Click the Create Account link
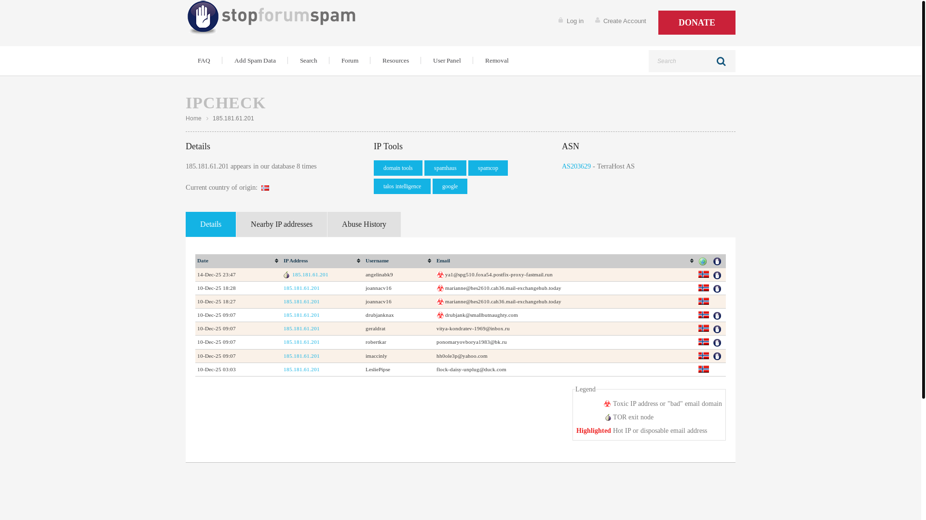 pyautogui.click(x=625, y=21)
